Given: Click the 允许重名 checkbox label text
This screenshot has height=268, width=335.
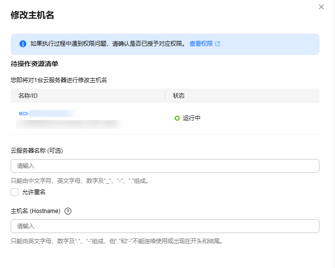Looking at the screenshot, I should (33, 192).
